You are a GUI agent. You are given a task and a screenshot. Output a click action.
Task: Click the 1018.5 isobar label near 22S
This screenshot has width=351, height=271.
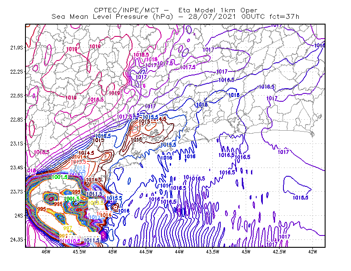pyautogui.click(x=141, y=55)
